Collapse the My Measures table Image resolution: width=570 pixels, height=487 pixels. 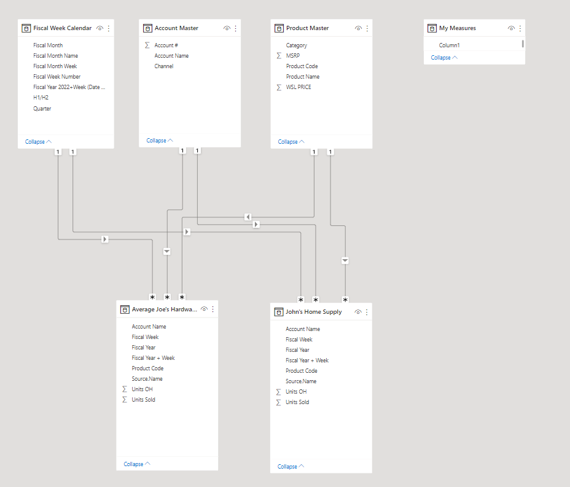(444, 58)
